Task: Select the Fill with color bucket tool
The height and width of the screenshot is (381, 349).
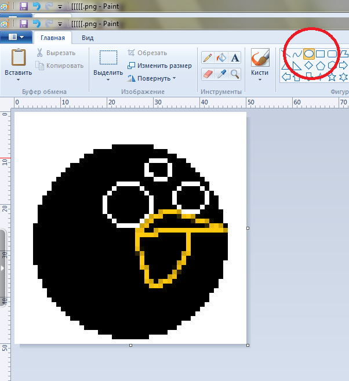Action: [x=221, y=58]
